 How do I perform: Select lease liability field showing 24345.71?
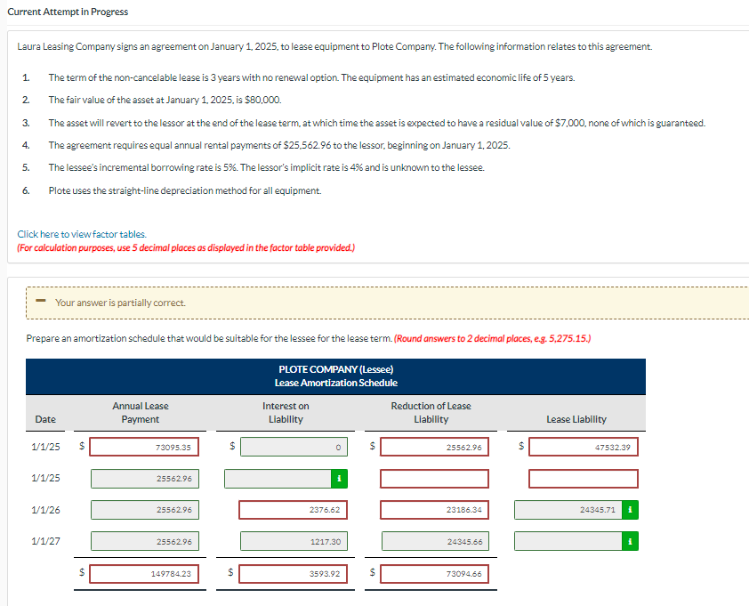point(568,510)
